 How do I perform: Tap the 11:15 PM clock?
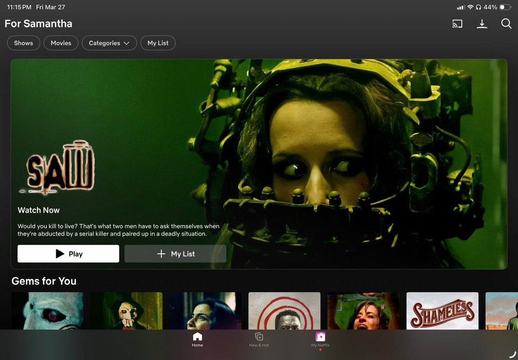pos(19,7)
